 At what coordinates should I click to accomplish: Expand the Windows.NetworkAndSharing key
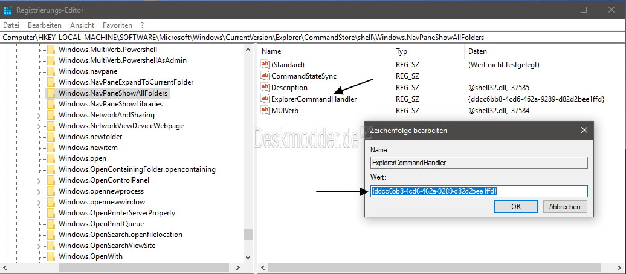click(39, 115)
